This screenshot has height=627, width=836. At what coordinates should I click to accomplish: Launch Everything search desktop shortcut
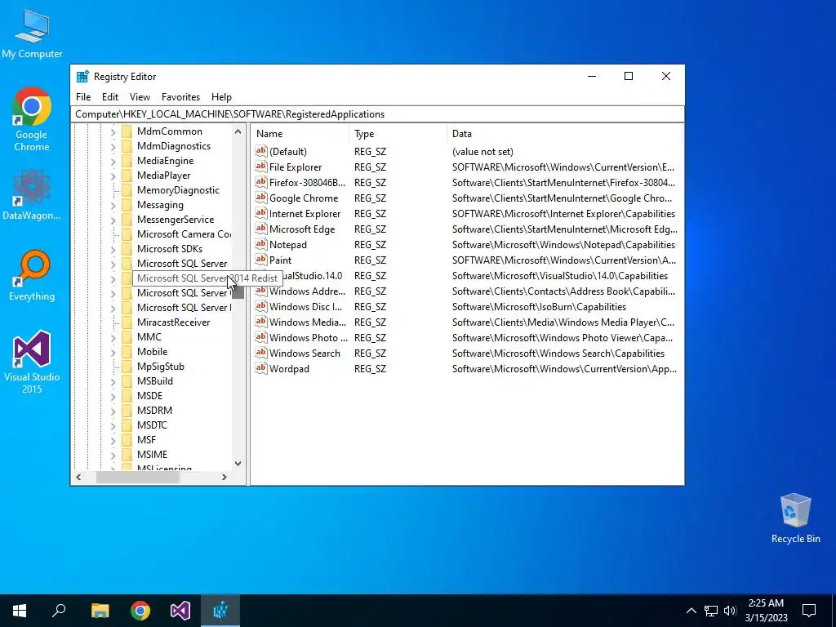[32, 276]
